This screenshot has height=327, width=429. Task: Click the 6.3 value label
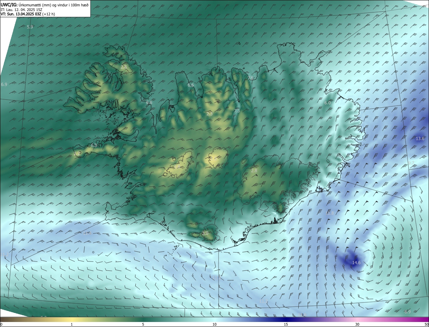click(94, 145)
